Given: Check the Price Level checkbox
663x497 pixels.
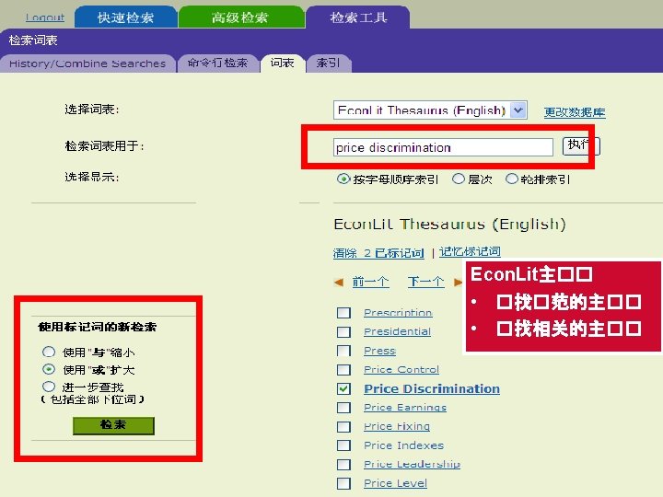Looking at the screenshot, I should coord(343,483).
